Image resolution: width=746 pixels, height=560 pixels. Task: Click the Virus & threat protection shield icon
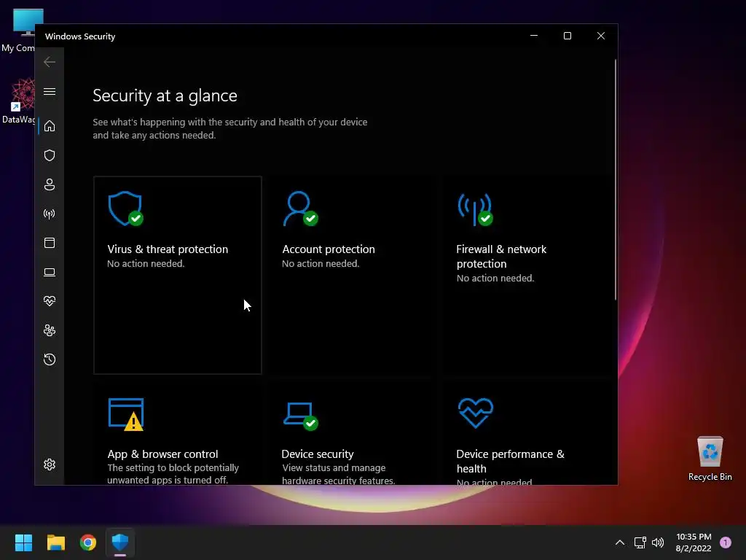pos(125,209)
